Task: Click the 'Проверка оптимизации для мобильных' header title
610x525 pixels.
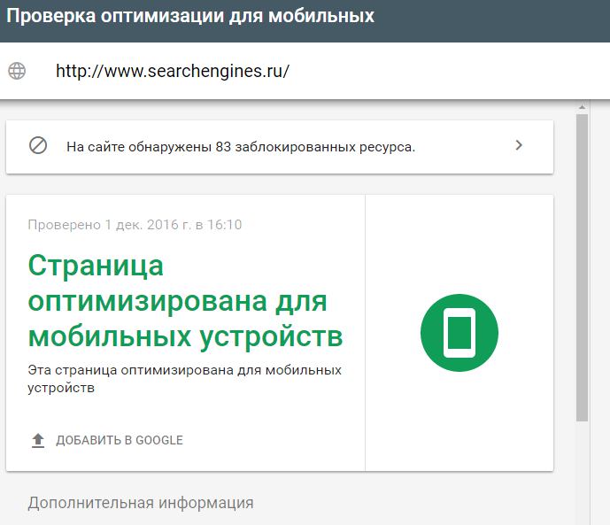Action: (190, 16)
